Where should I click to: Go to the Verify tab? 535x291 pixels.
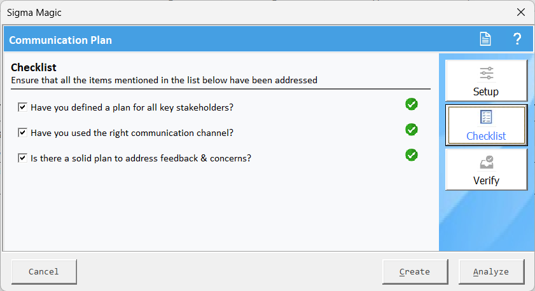[486, 180]
